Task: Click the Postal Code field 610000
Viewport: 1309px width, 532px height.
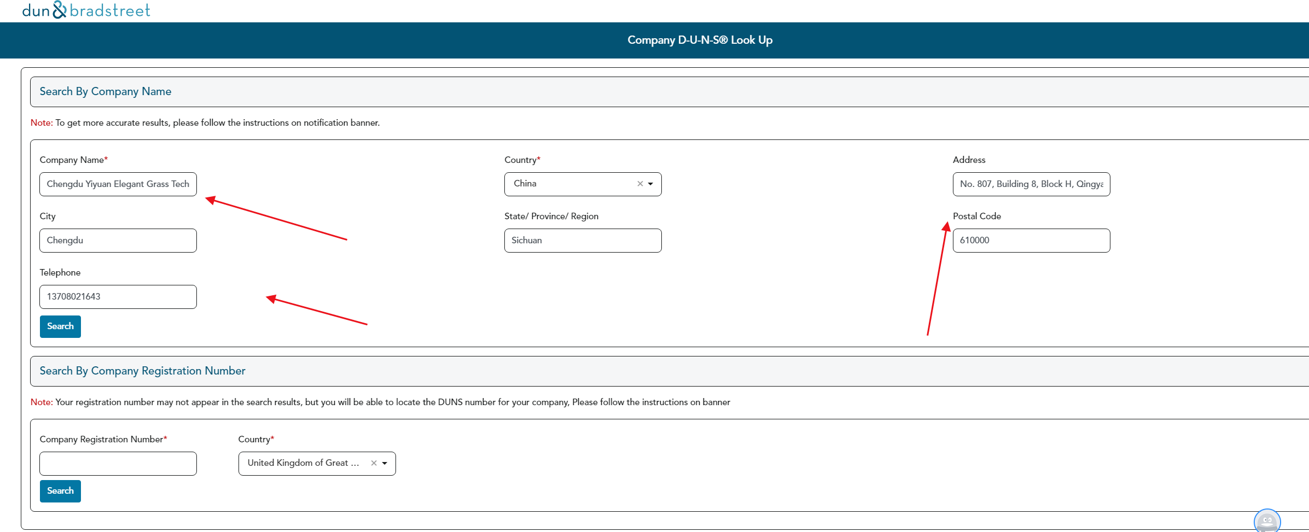Action: [x=1031, y=241]
